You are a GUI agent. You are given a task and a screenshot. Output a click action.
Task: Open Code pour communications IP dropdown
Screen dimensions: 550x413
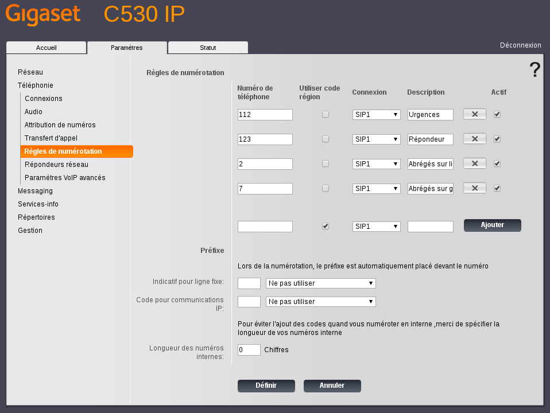[321, 302]
